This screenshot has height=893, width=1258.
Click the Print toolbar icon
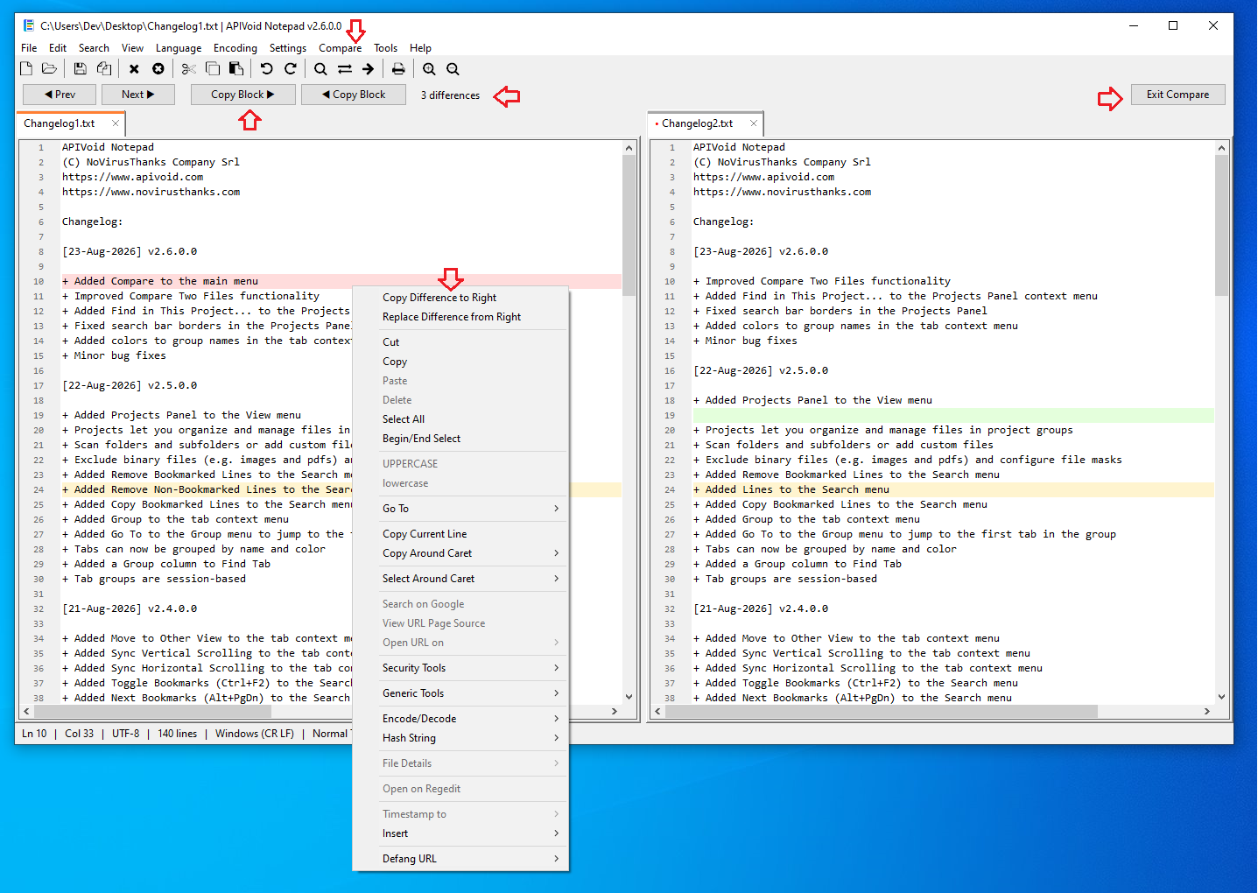coord(398,68)
